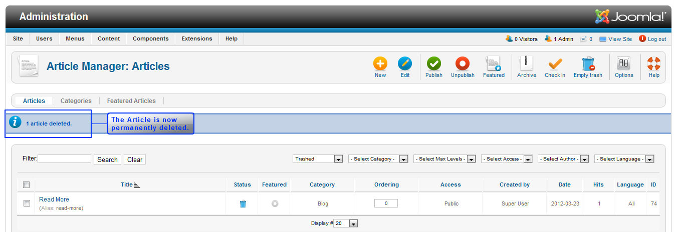
Task: Click the Edit pencil icon
Action: pyautogui.click(x=405, y=64)
